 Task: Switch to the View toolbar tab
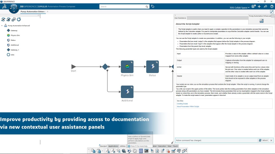[169, 146]
